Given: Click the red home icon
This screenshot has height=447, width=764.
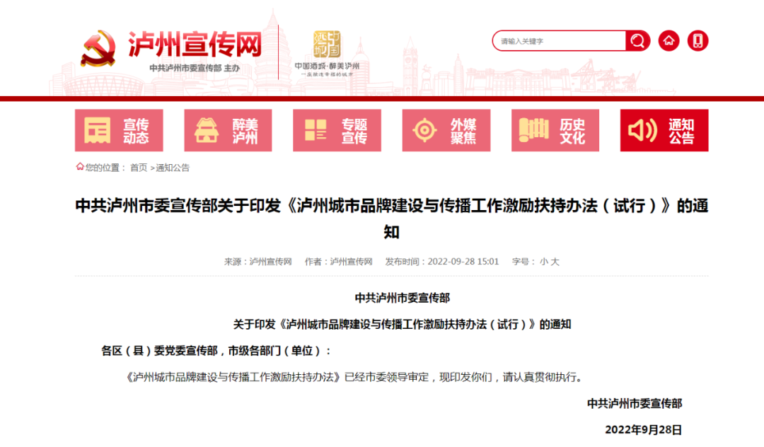Looking at the screenshot, I should [668, 41].
